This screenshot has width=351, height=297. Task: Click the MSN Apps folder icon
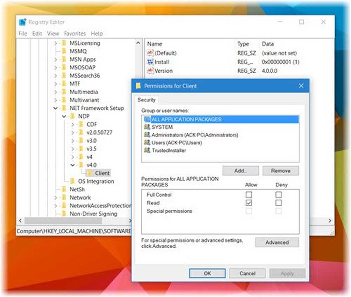(64, 59)
